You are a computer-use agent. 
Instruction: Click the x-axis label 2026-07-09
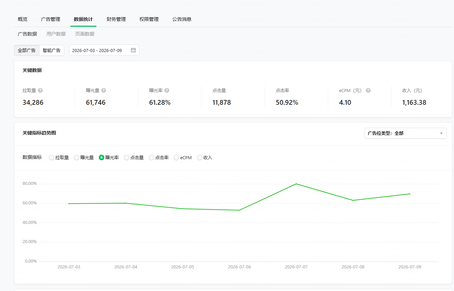(410, 267)
